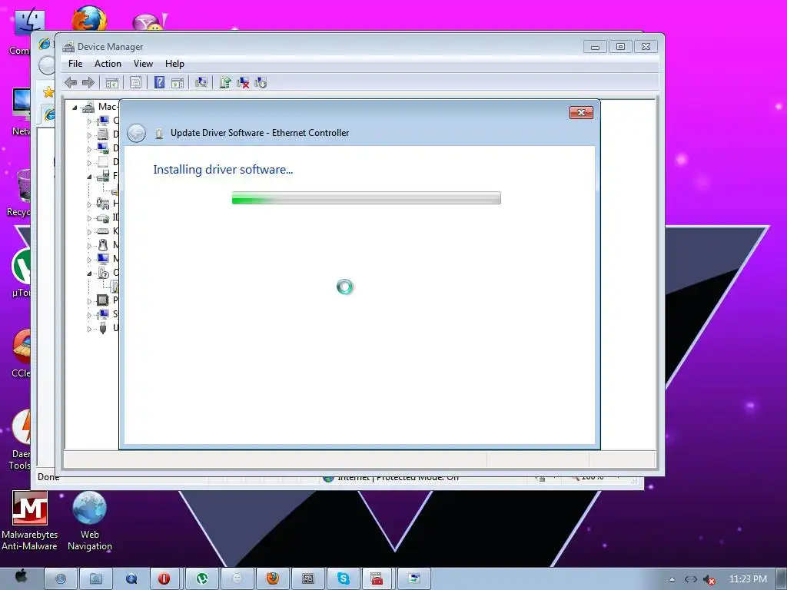Close the Update Driver Software dialog

pos(581,112)
